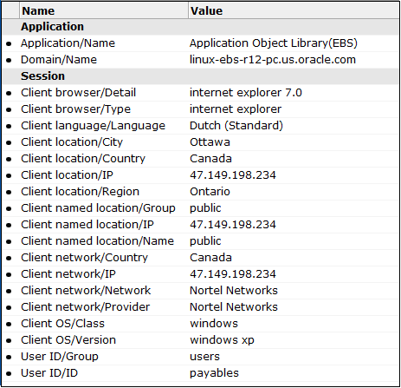Select the Client language/Language row
This screenshot has height=388, width=401.
click(x=200, y=126)
